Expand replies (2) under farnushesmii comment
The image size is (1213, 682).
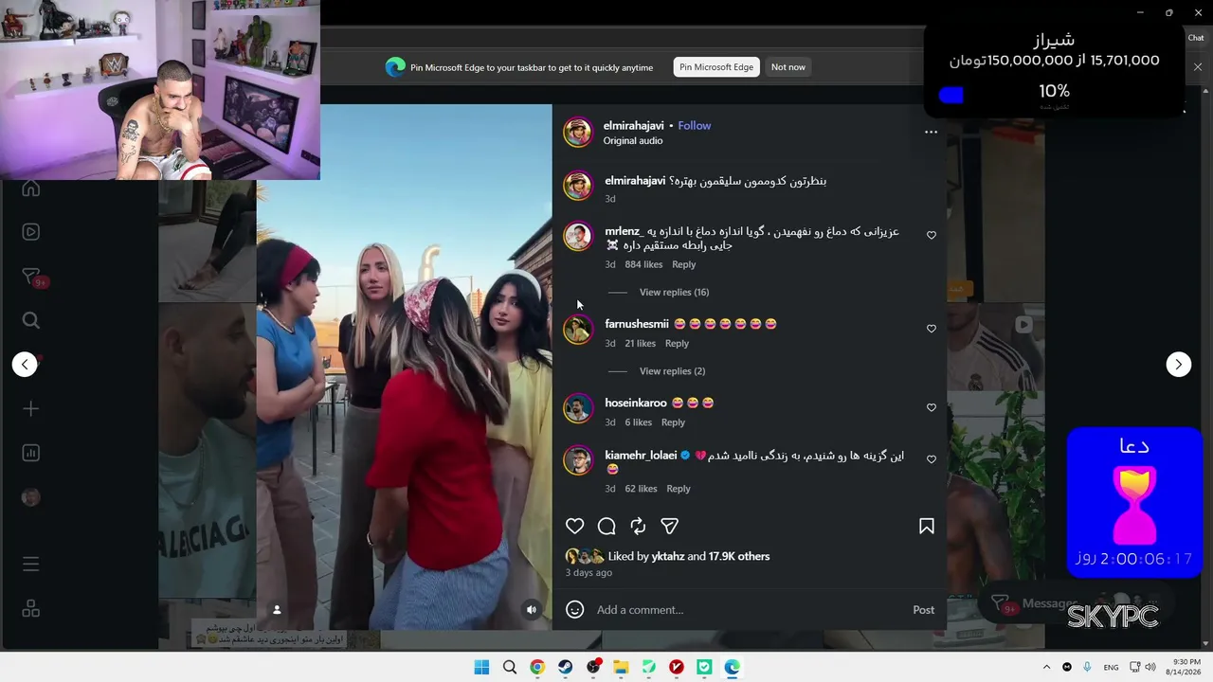point(672,371)
